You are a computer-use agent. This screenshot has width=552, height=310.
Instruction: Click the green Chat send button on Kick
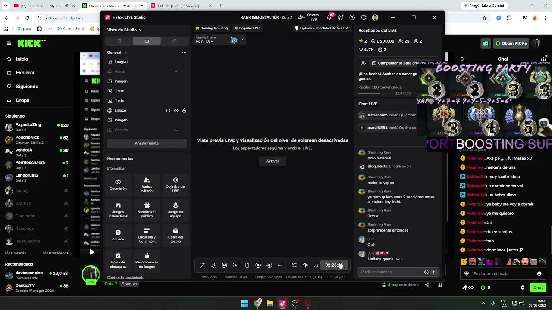coord(538,288)
